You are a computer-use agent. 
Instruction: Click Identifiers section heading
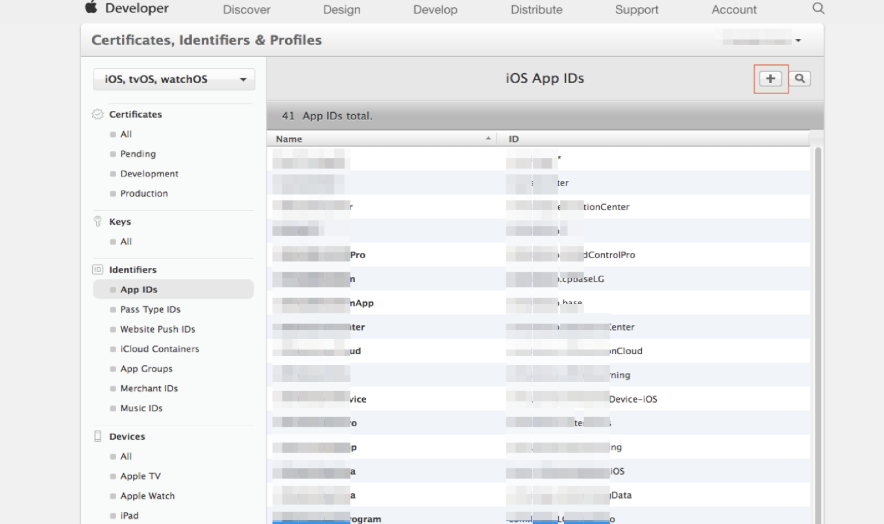tap(133, 270)
